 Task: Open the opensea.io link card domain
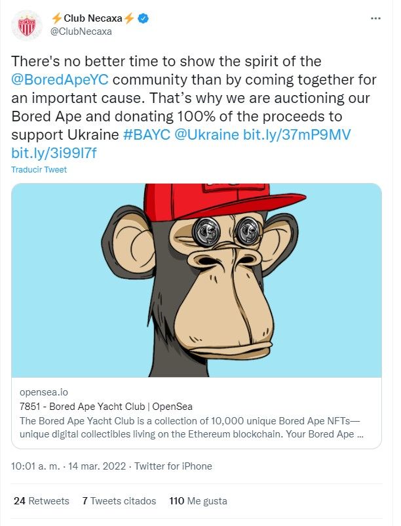(44, 392)
